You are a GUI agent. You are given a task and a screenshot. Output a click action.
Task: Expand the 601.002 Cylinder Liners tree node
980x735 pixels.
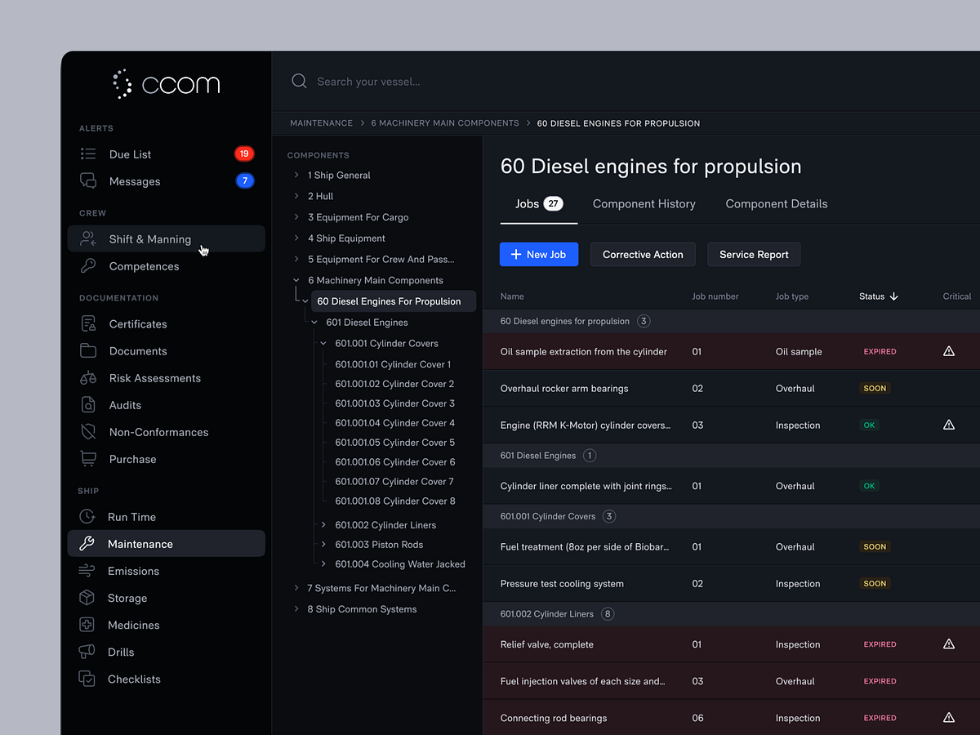click(x=323, y=525)
